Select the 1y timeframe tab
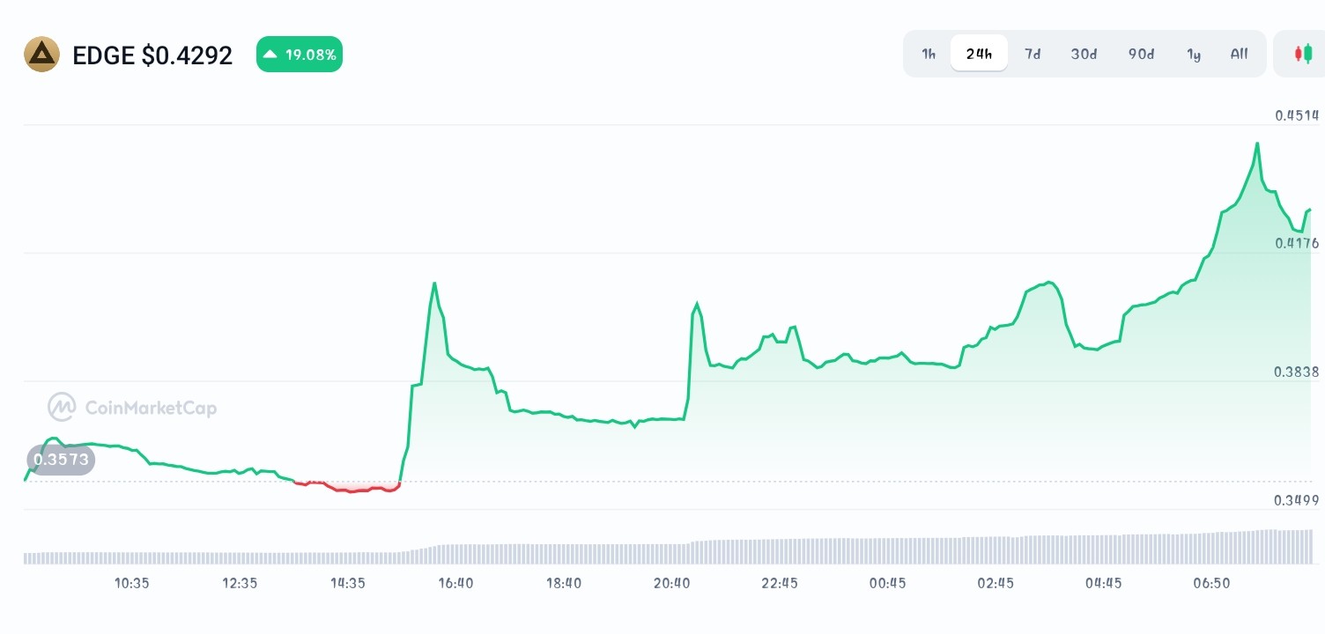Viewport: 1325px width, 634px height. (1194, 54)
